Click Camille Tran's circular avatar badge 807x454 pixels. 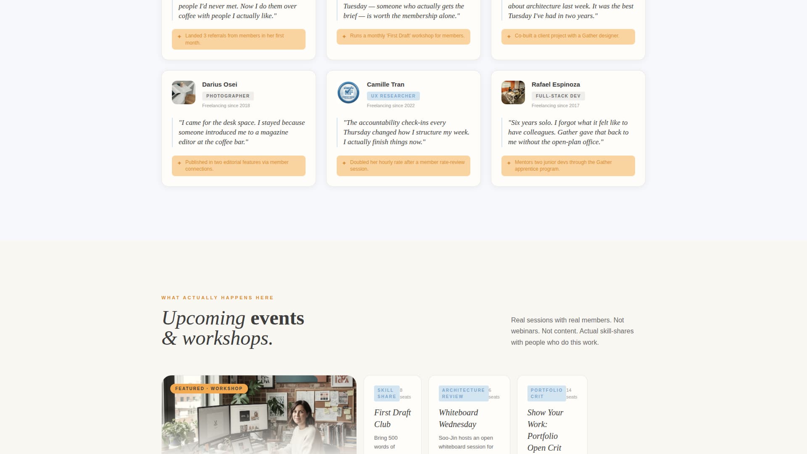click(x=348, y=92)
